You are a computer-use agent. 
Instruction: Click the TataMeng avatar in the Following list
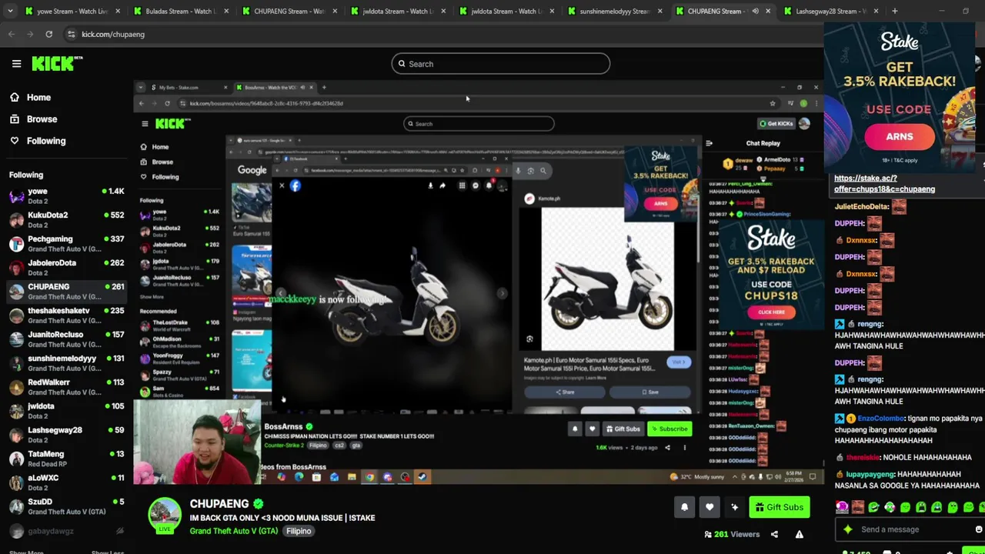point(16,459)
